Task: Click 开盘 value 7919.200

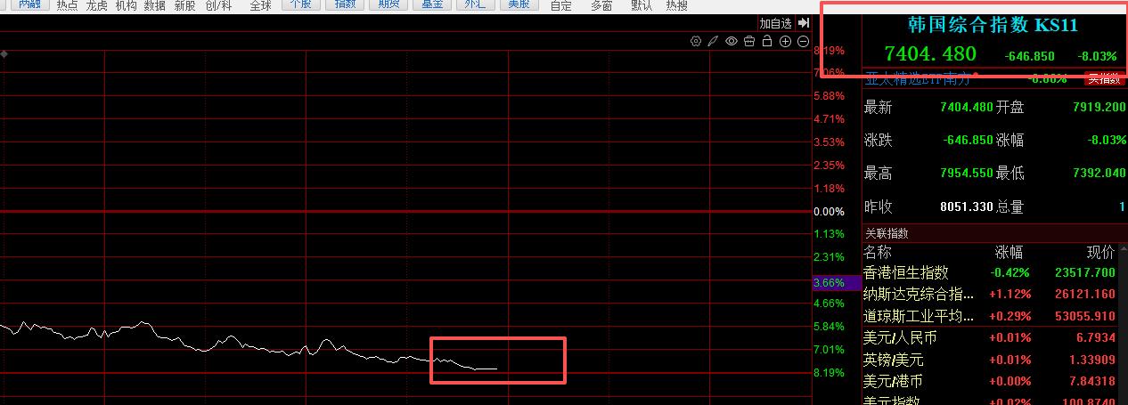Action: pyautogui.click(x=1099, y=107)
